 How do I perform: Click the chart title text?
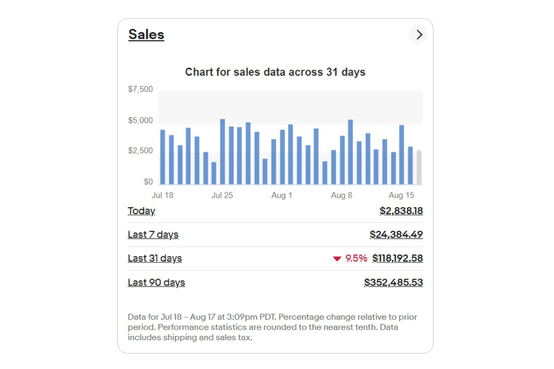click(275, 72)
